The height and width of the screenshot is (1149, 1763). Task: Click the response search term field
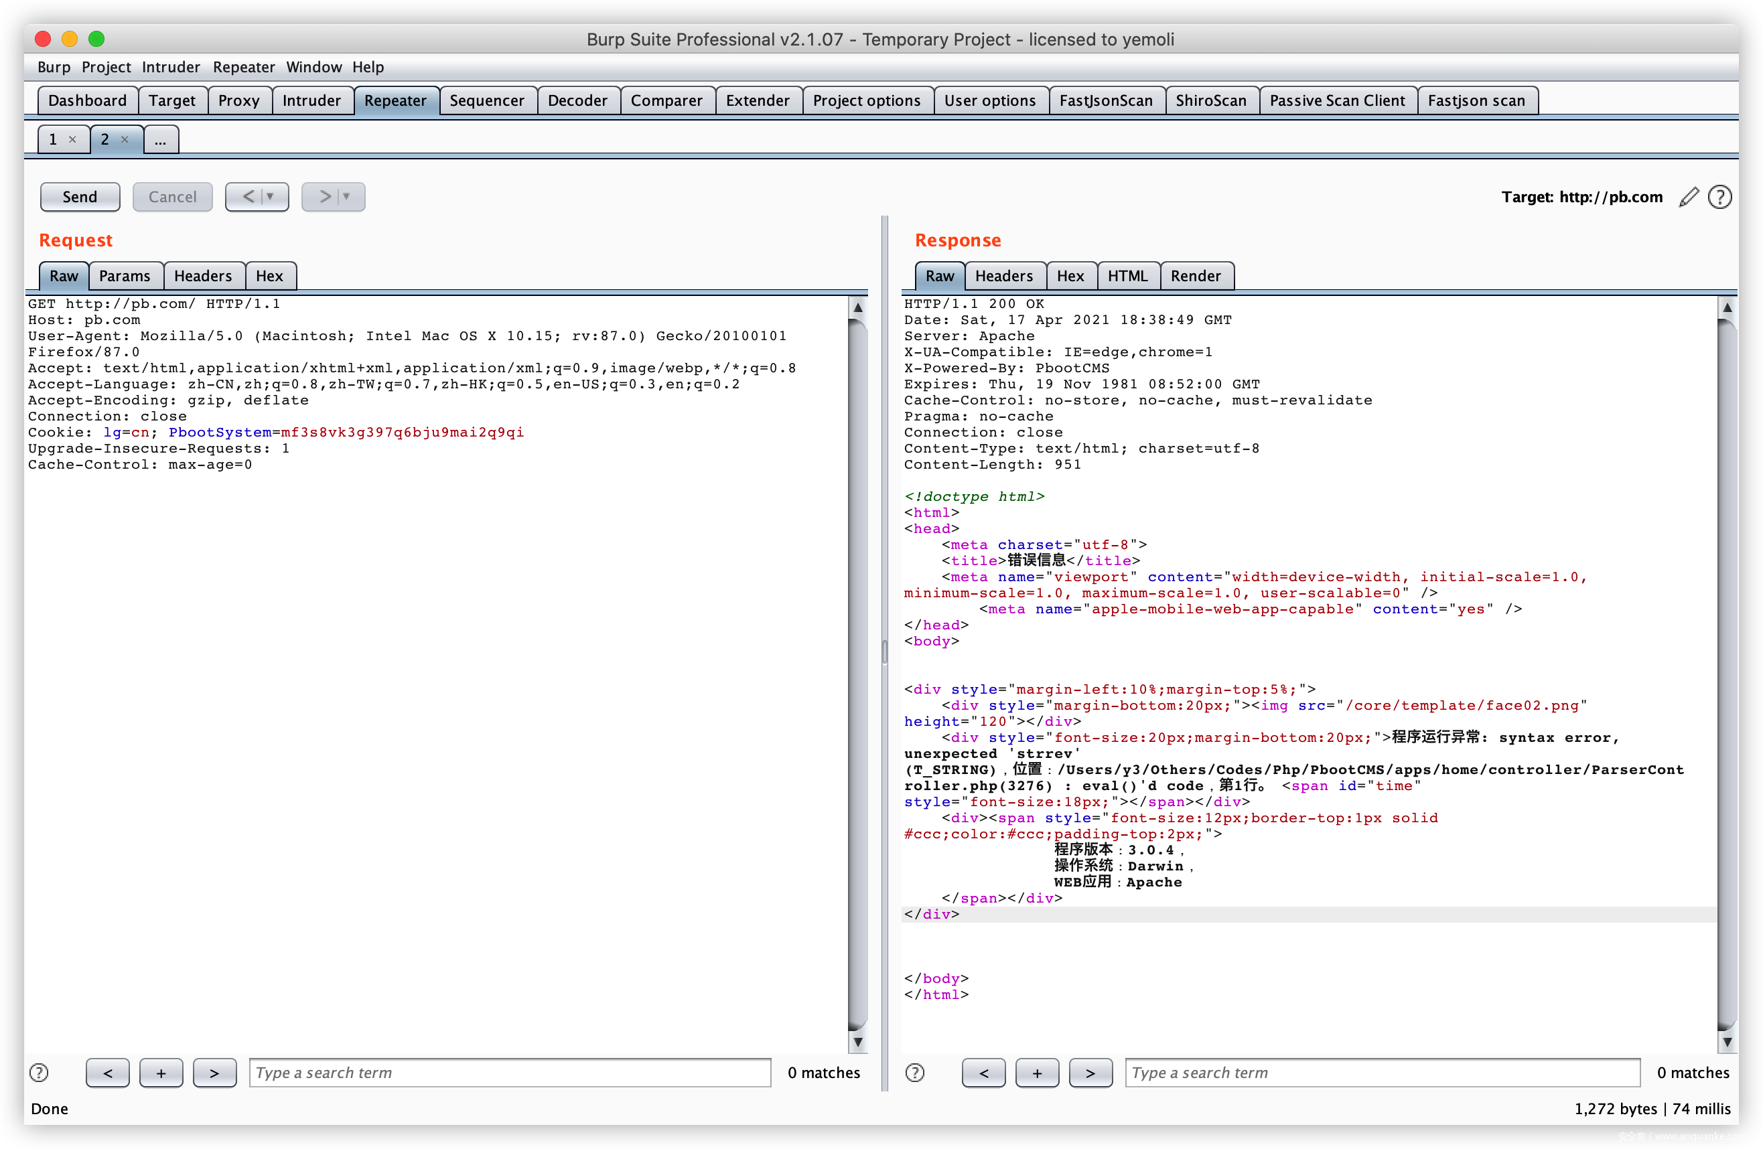tap(1381, 1073)
